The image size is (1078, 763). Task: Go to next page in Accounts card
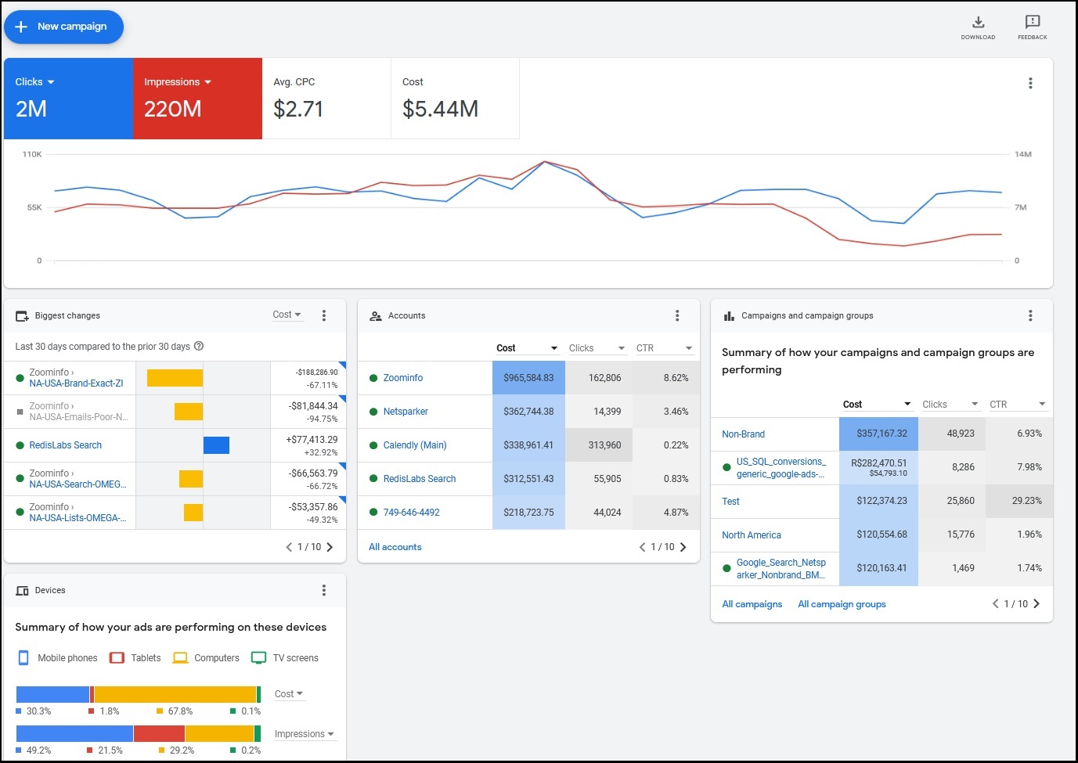[683, 547]
